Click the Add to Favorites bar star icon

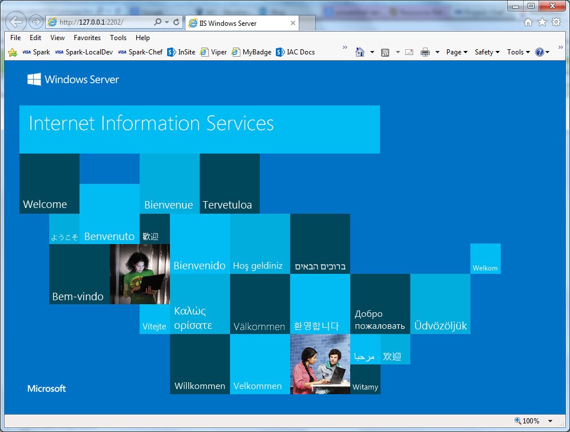point(13,52)
